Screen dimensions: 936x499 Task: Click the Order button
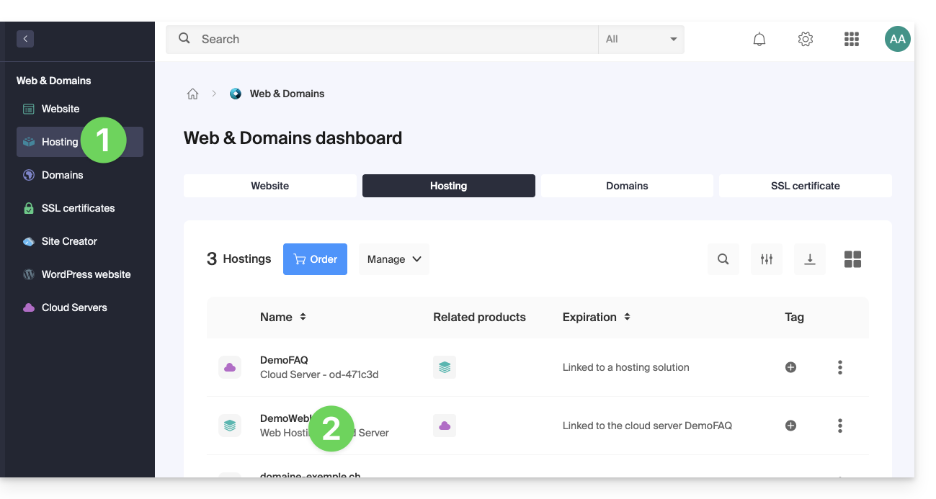[315, 259]
